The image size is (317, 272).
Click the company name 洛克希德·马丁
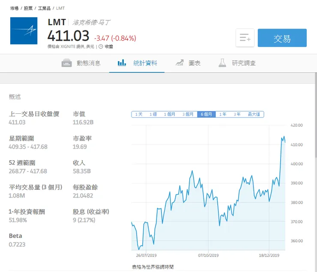point(91,22)
